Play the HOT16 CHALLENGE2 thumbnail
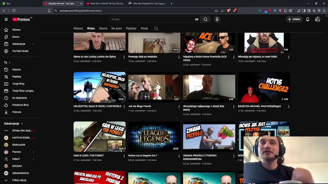328x184 pixels. click(264, 87)
